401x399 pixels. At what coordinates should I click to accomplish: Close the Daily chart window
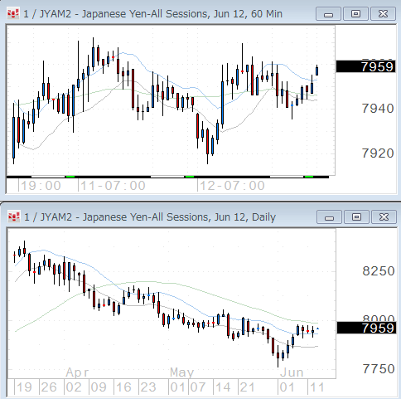[384, 217]
